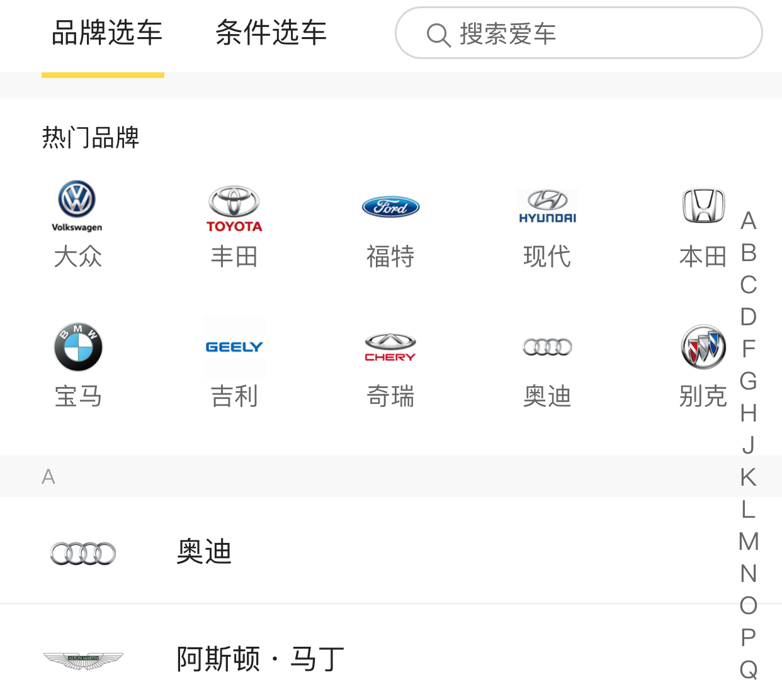Jump to letter J in the index
Image resolution: width=782 pixels, height=687 pixels.
click(748, 445)
